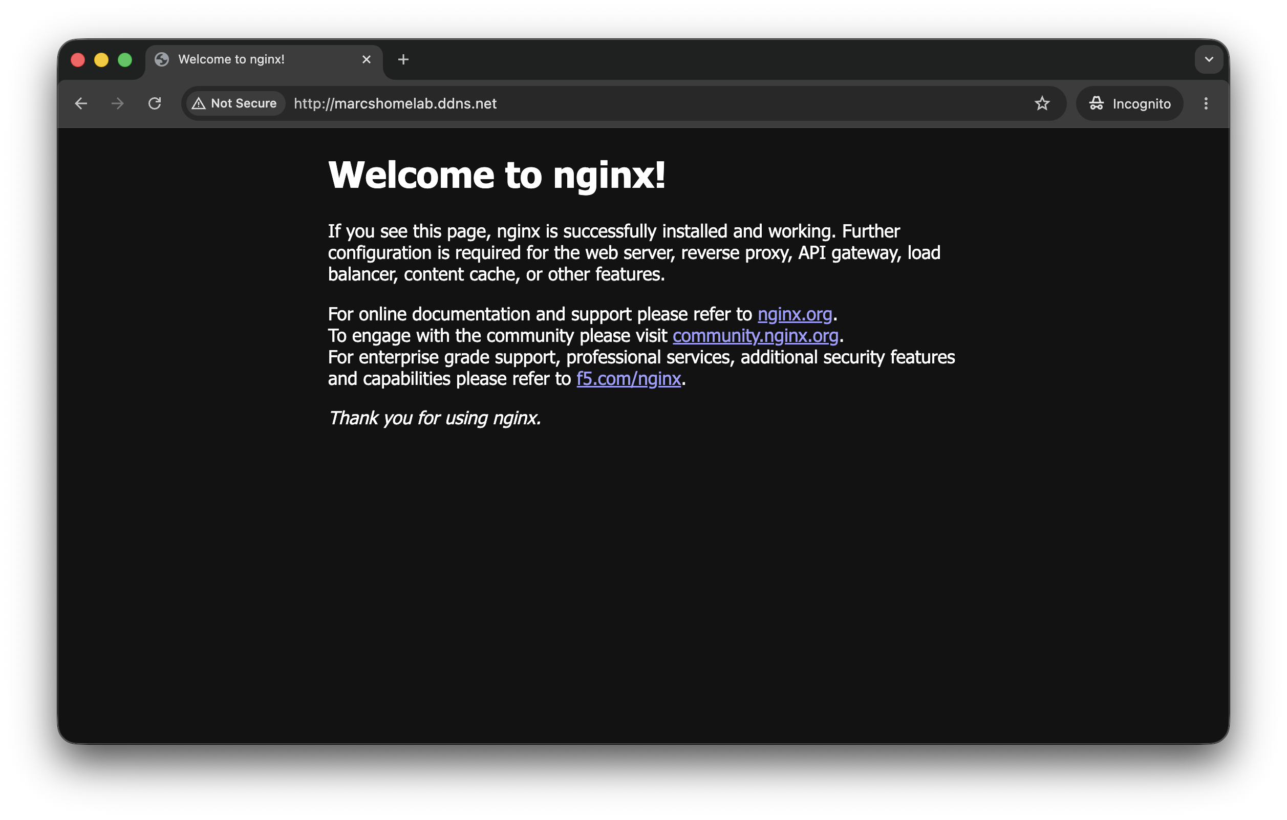Select the Welcome to nginx! tab

pyautogui.click(x=264, y=60)
